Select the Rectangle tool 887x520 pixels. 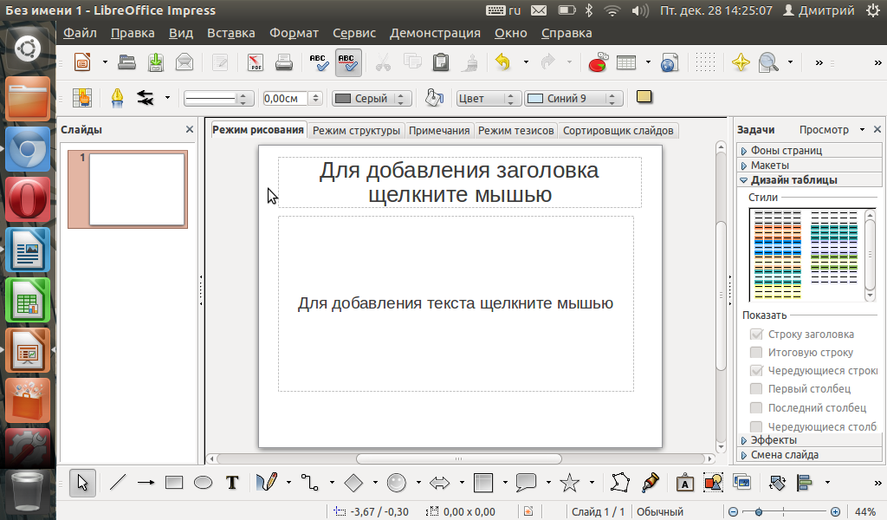[x=174, y=483]
